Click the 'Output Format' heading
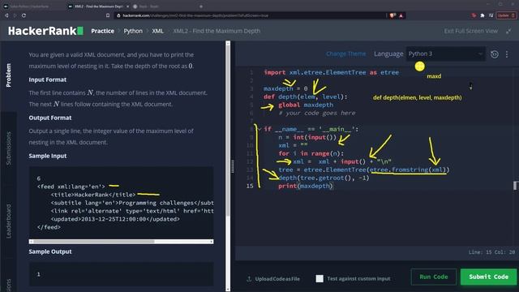 coord(50,118)
